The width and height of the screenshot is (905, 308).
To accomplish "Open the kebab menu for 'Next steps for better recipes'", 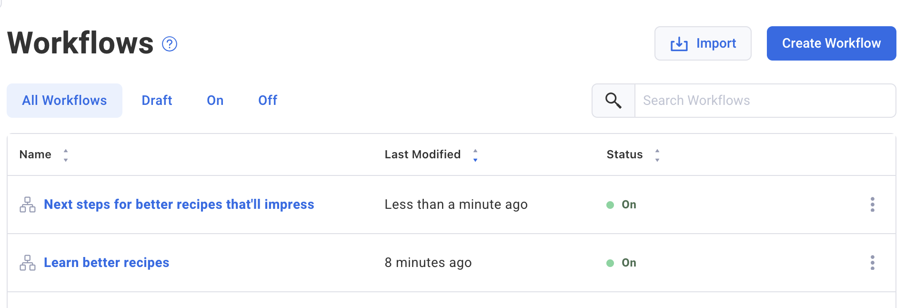I will coord(873,205).
